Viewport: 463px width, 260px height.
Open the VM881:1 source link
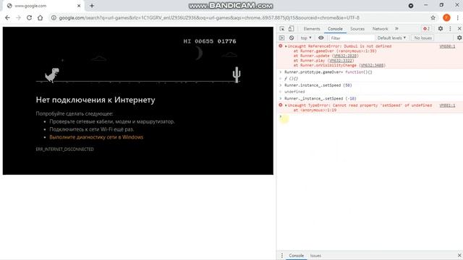click(447, 105)
